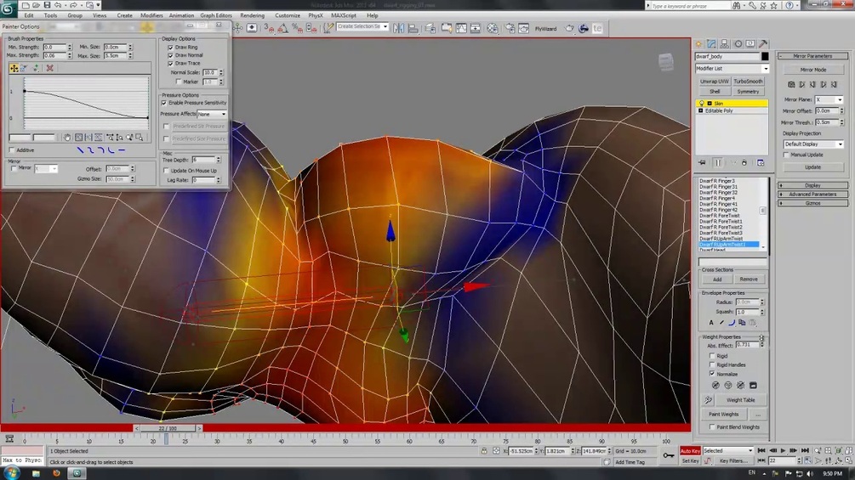Click the Paste Mirror camera icon under Mirror Mode
Image resolution: width=855 pixels, height=480 pixels.
click(x=791, y=84)
